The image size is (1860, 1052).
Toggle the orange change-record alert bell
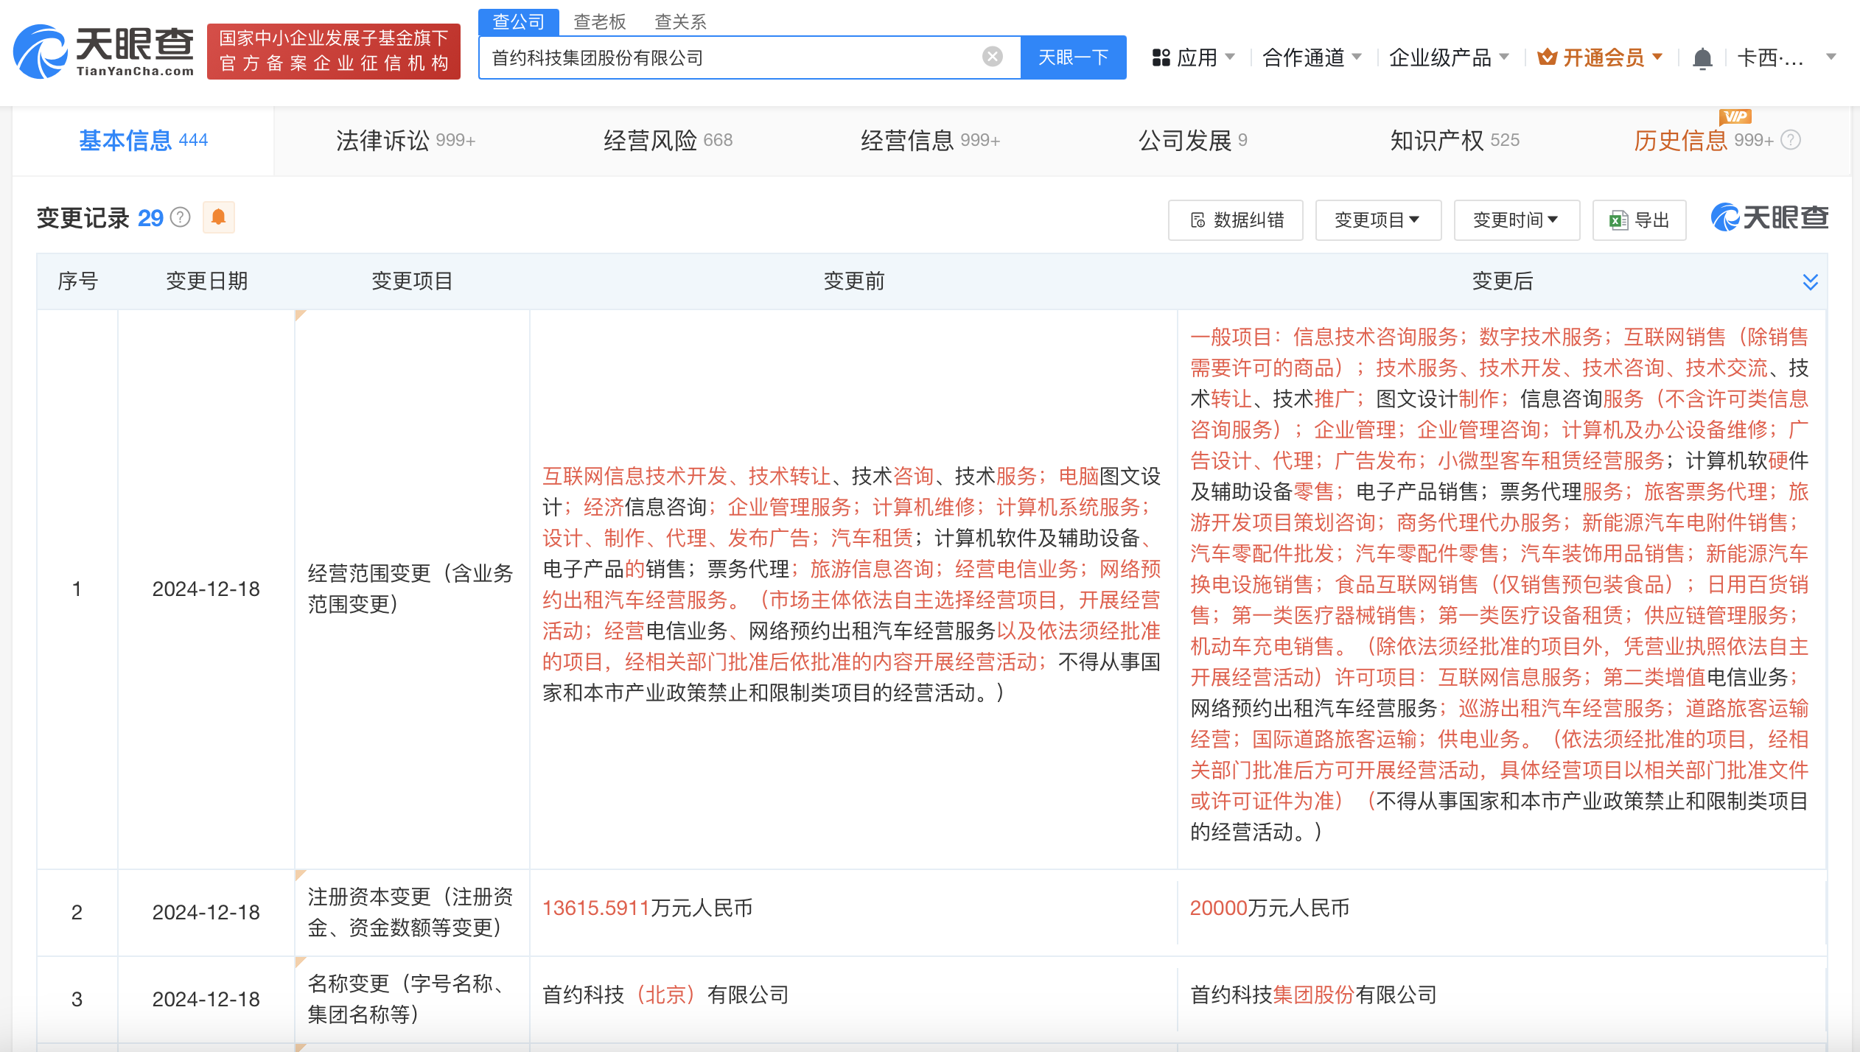pos(218,217)
